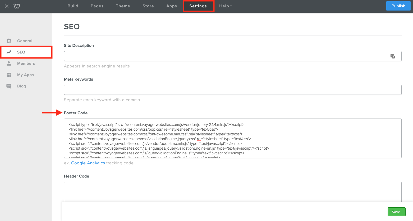Click the SEO trend-line icon

pos(9,52)
